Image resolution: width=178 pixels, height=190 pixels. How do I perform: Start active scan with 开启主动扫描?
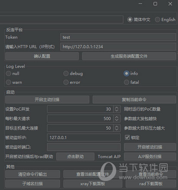47,100
